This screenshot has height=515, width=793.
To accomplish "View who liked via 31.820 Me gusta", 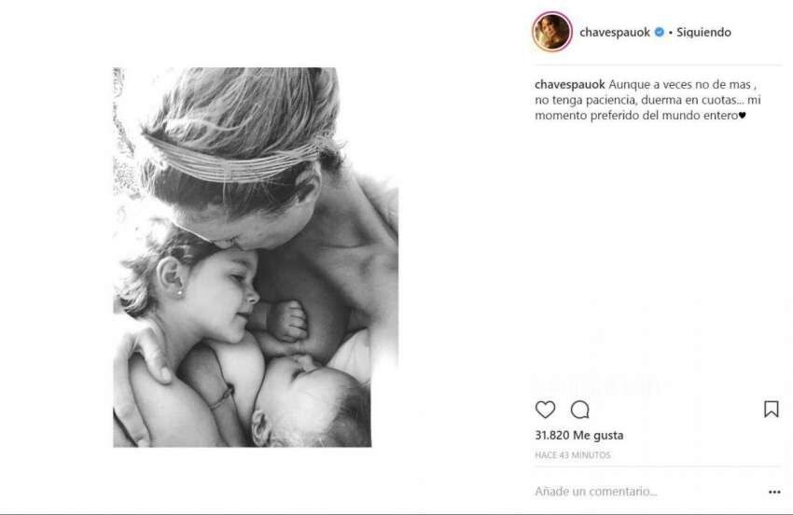I will coord(579,435).
